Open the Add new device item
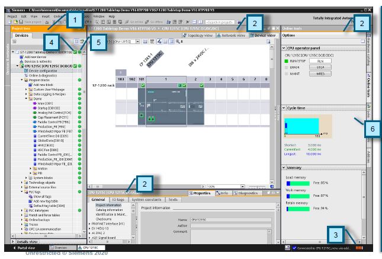The width and height of the screenshot is (382, 259). pos(36,57)
